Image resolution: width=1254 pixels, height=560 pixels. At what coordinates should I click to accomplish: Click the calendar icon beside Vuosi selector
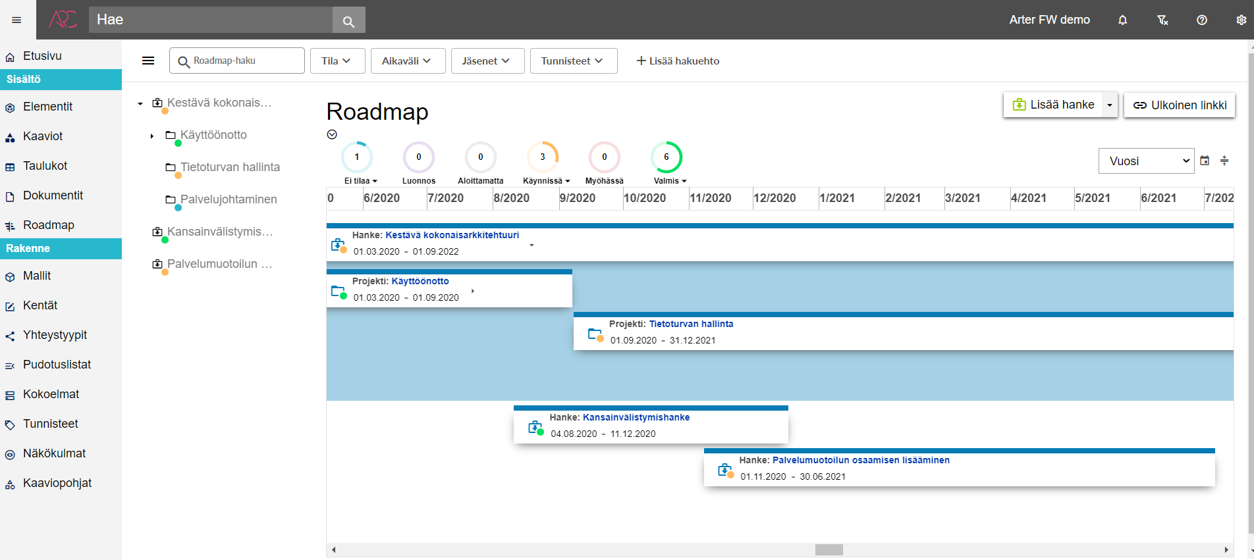(1205, 161)
